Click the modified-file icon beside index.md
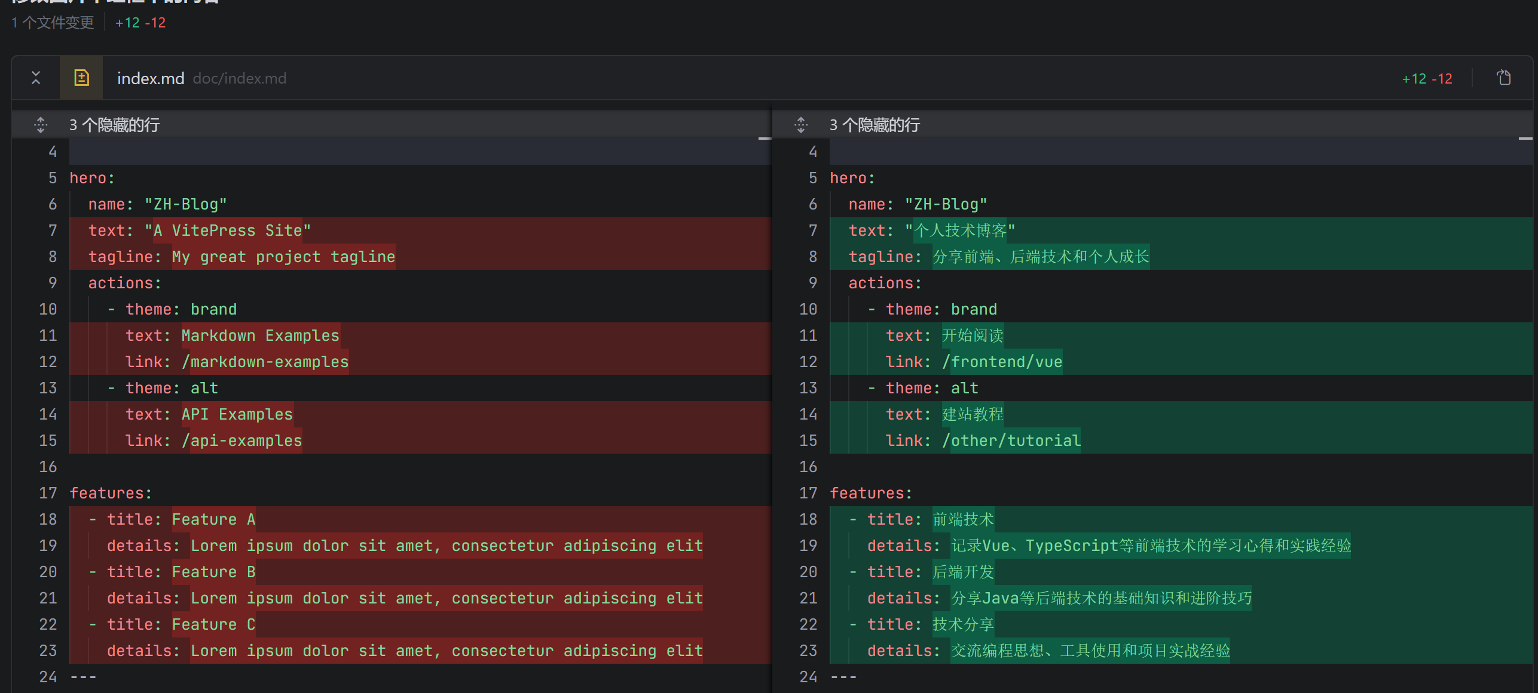Screen dimensions: 1538x693 81,78
